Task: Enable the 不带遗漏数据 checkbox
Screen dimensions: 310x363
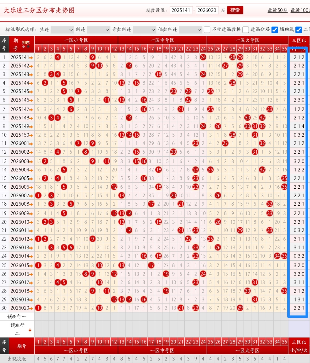Action: pyautogui.click(x=207, y=30)
